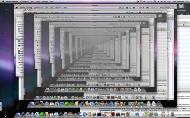Open the View menu in top bar
The image size is (190, 118).
tap(38, 1)
